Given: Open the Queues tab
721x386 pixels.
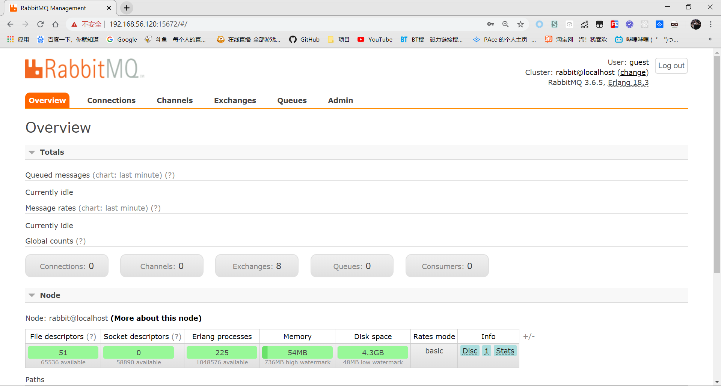Looking at the screenshot, I should (292, 100).
